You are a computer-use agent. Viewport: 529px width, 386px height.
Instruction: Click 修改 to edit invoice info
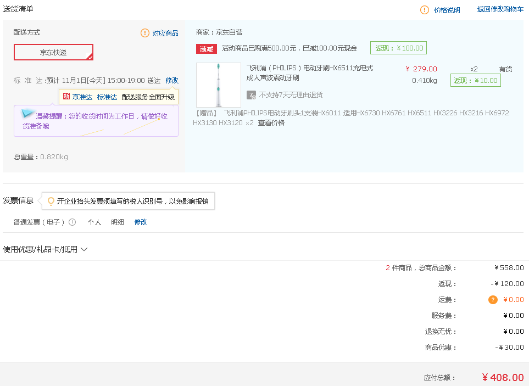[141, 222]
